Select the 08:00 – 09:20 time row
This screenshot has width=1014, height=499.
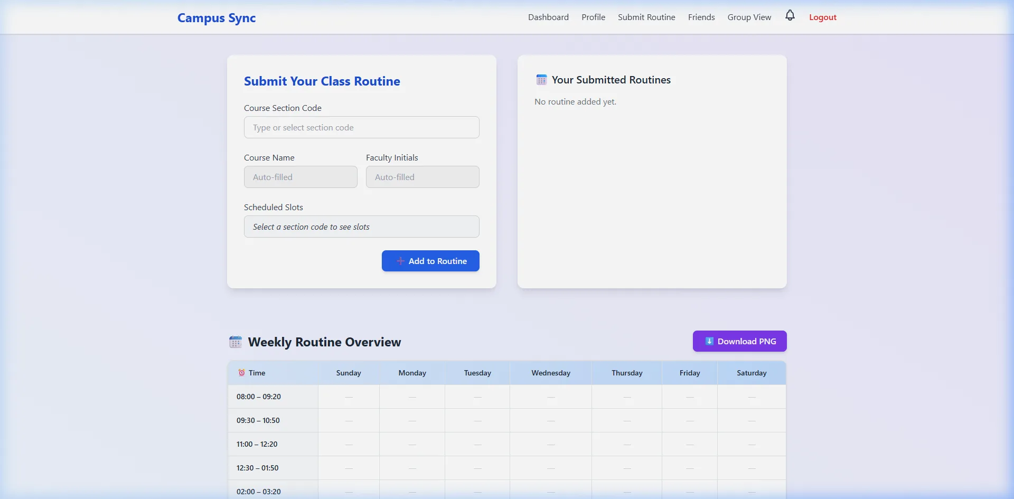507,397
